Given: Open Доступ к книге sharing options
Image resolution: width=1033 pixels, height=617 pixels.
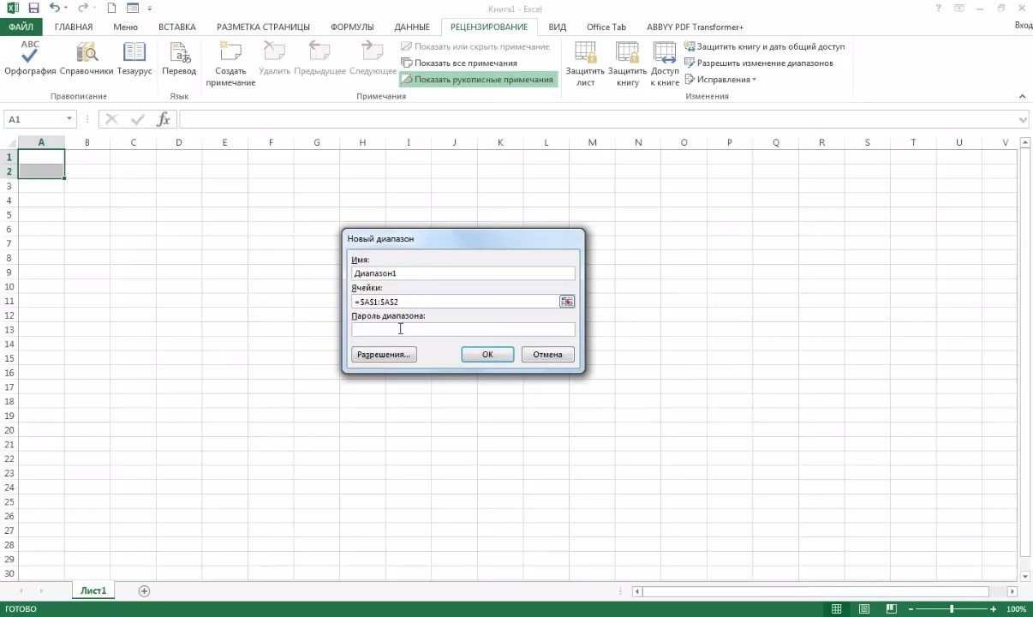Looking at the screenshot, I should pyautogui.click(x=666, y=64).
